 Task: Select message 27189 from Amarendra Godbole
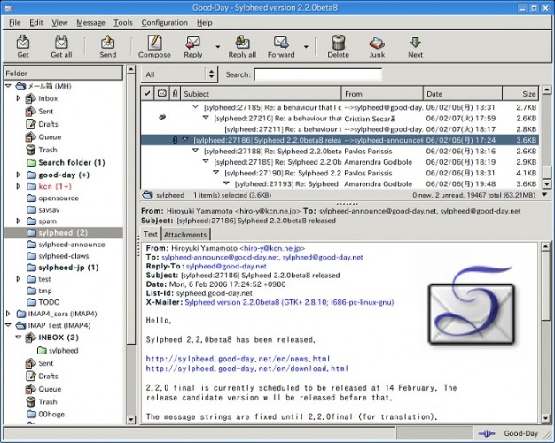point(340,162)
